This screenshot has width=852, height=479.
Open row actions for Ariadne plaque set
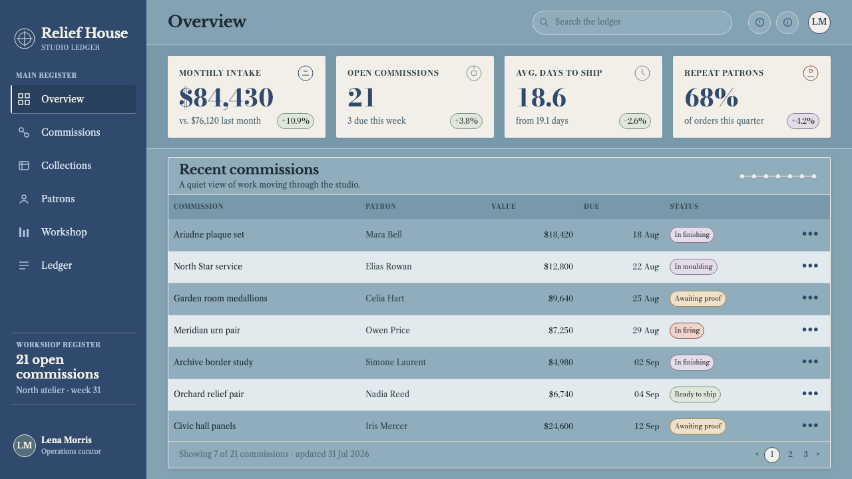click(810, 234)
